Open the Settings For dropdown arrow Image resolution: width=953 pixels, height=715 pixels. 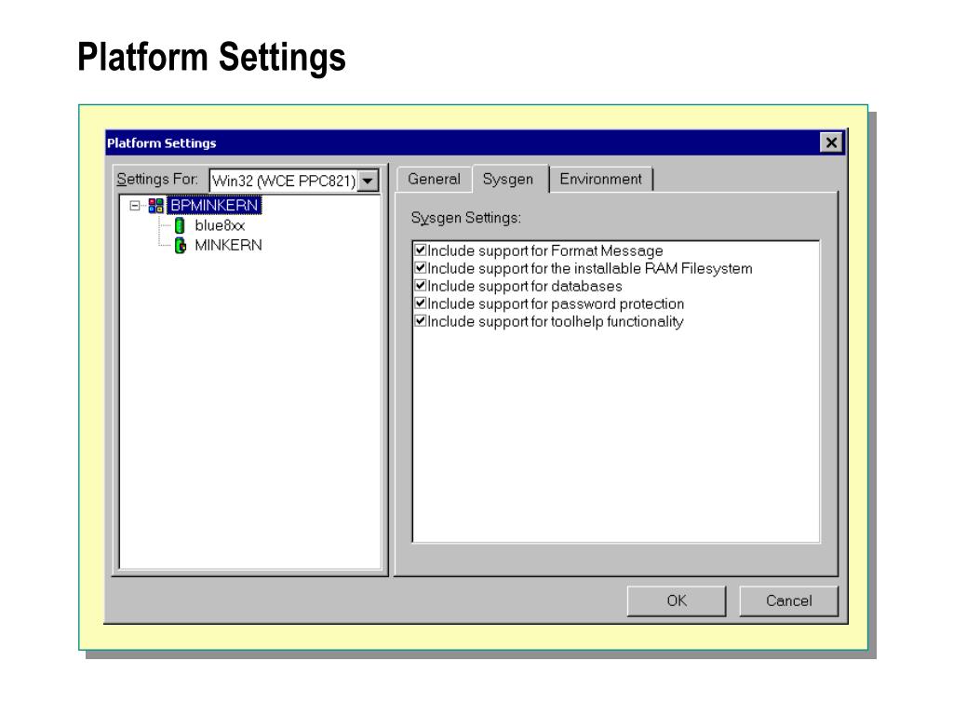[368, 181]
